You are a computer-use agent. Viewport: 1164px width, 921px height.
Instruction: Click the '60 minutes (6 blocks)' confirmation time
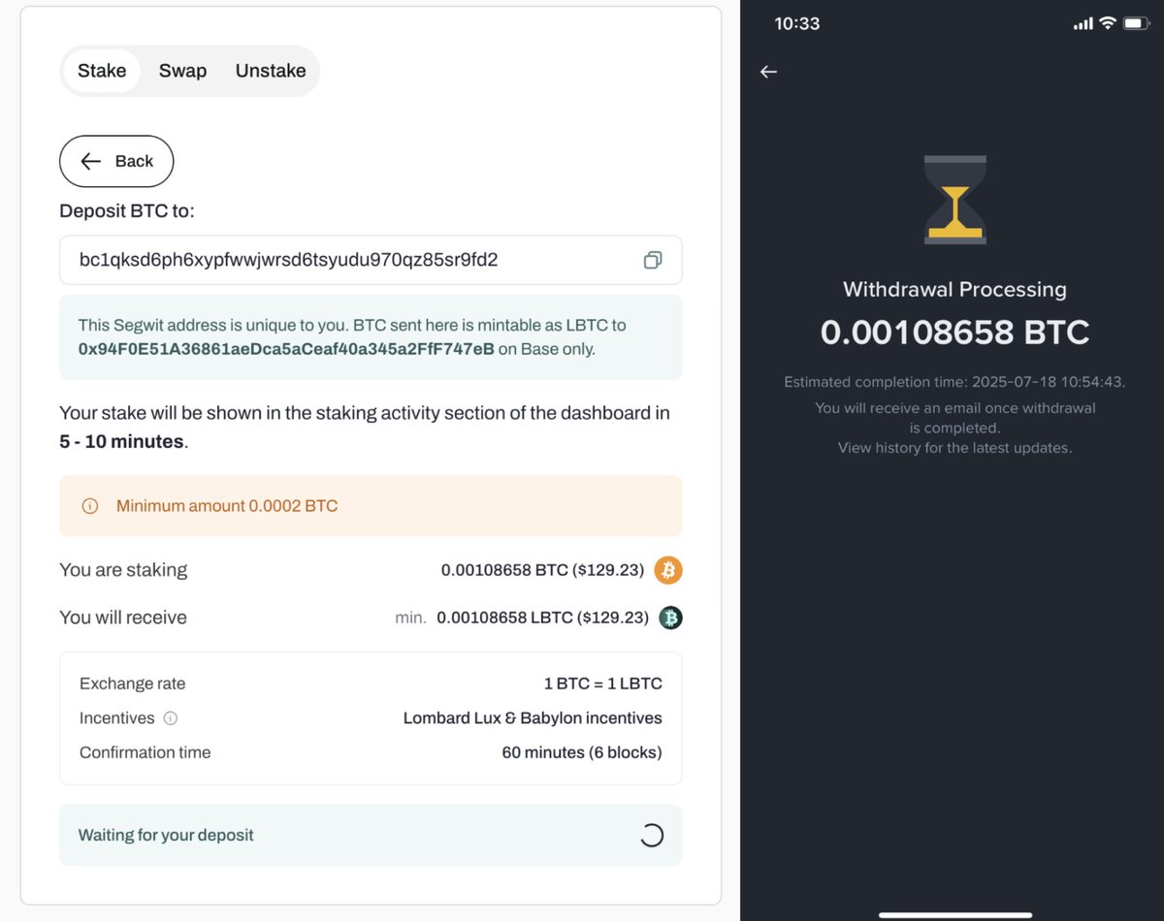coord(582,752)
